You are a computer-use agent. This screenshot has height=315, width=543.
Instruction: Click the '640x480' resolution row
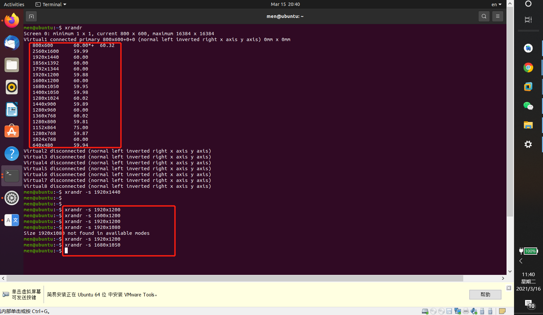click(x=60, y=145)
